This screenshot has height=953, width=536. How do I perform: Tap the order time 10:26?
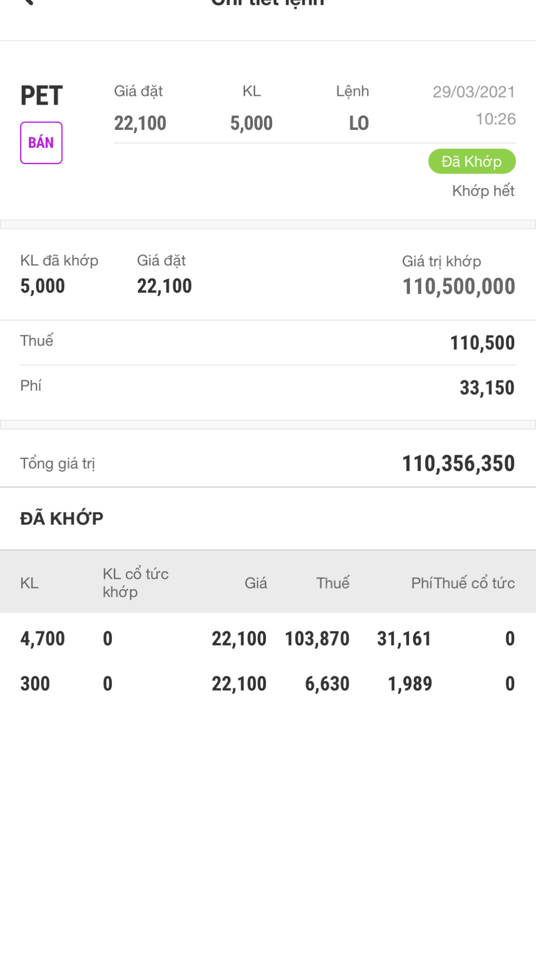coord(496,119)
